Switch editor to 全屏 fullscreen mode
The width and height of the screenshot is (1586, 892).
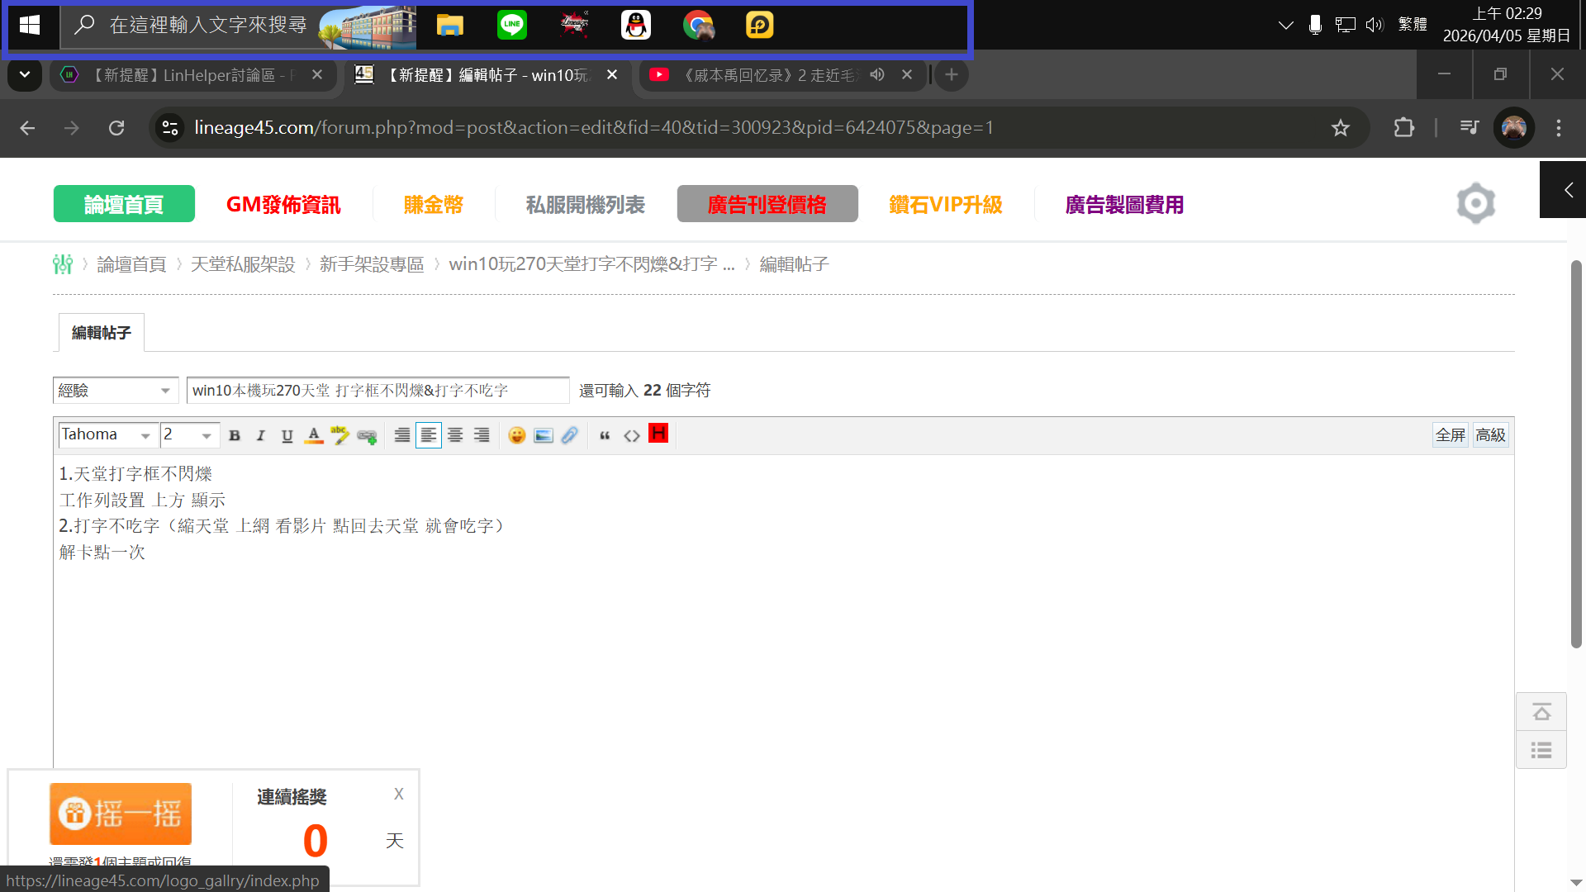point(1451,435)
